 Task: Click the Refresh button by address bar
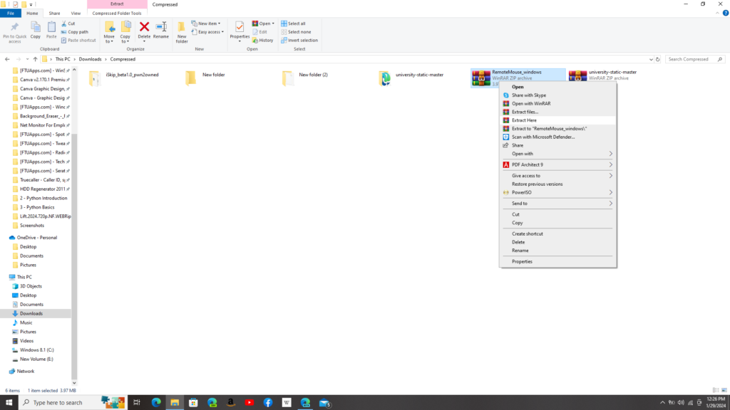[x=658, y=59]
